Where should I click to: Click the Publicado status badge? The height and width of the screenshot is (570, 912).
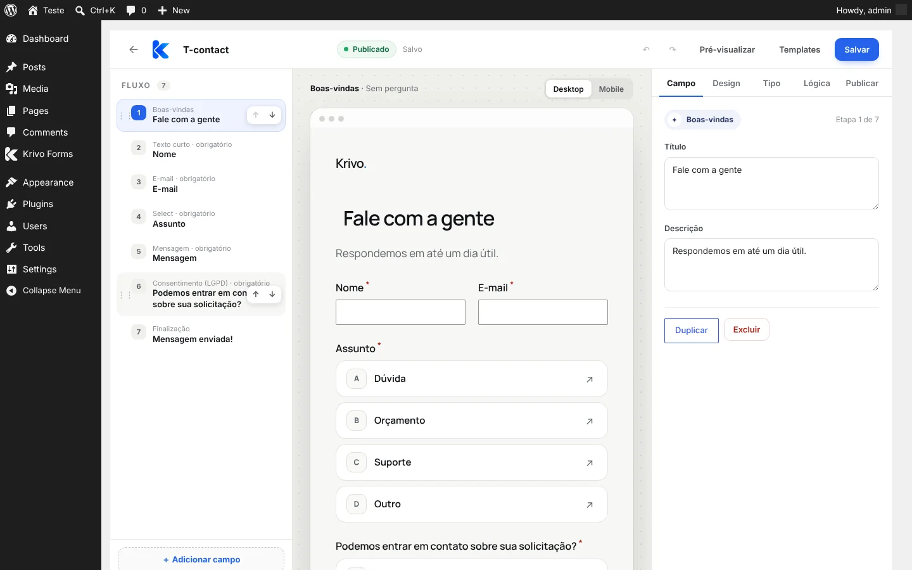coord(367,49)
